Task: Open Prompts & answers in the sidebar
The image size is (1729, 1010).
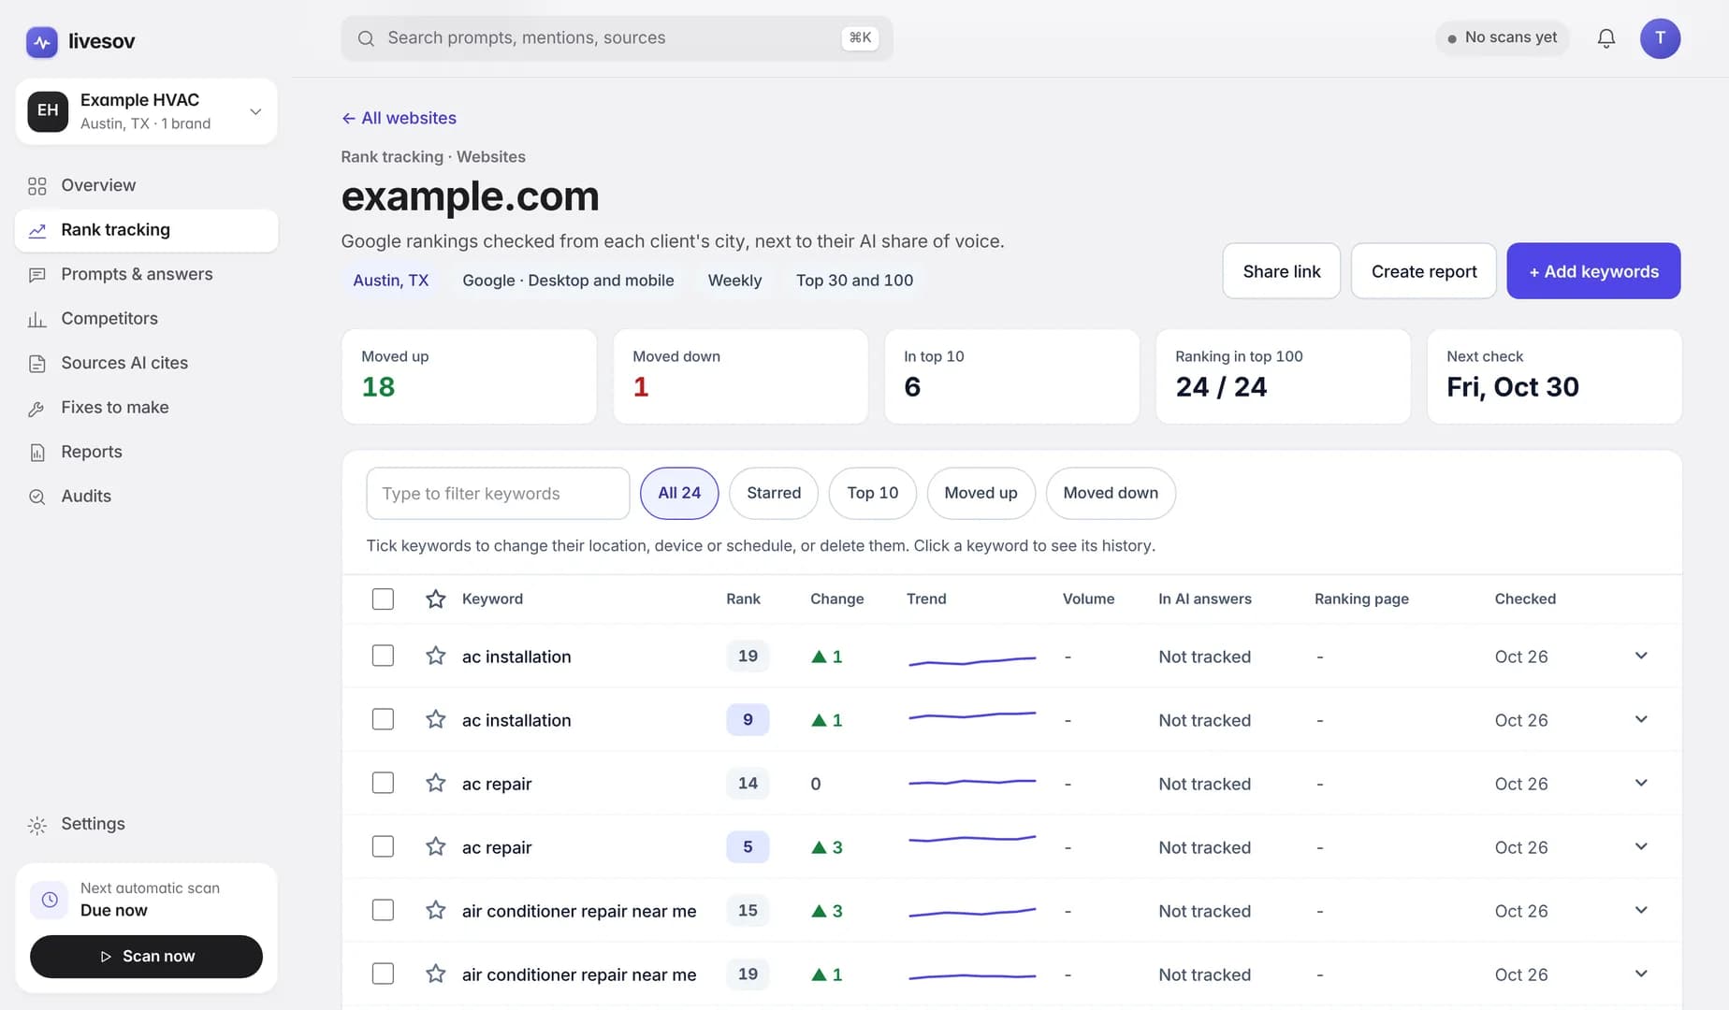Action: (x=146, y=274)
